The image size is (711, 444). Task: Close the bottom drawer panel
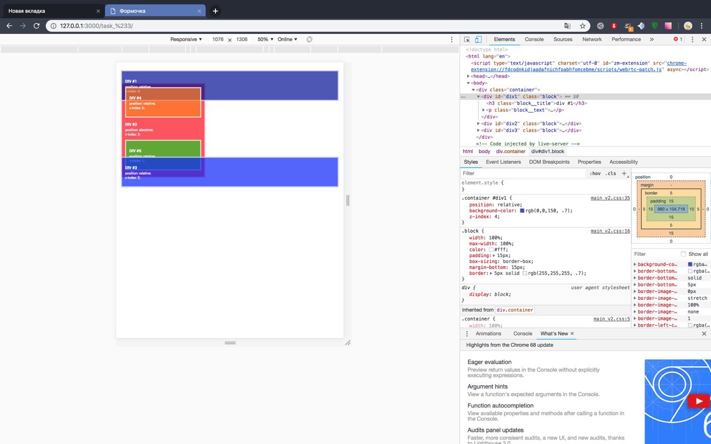point(704,334)
